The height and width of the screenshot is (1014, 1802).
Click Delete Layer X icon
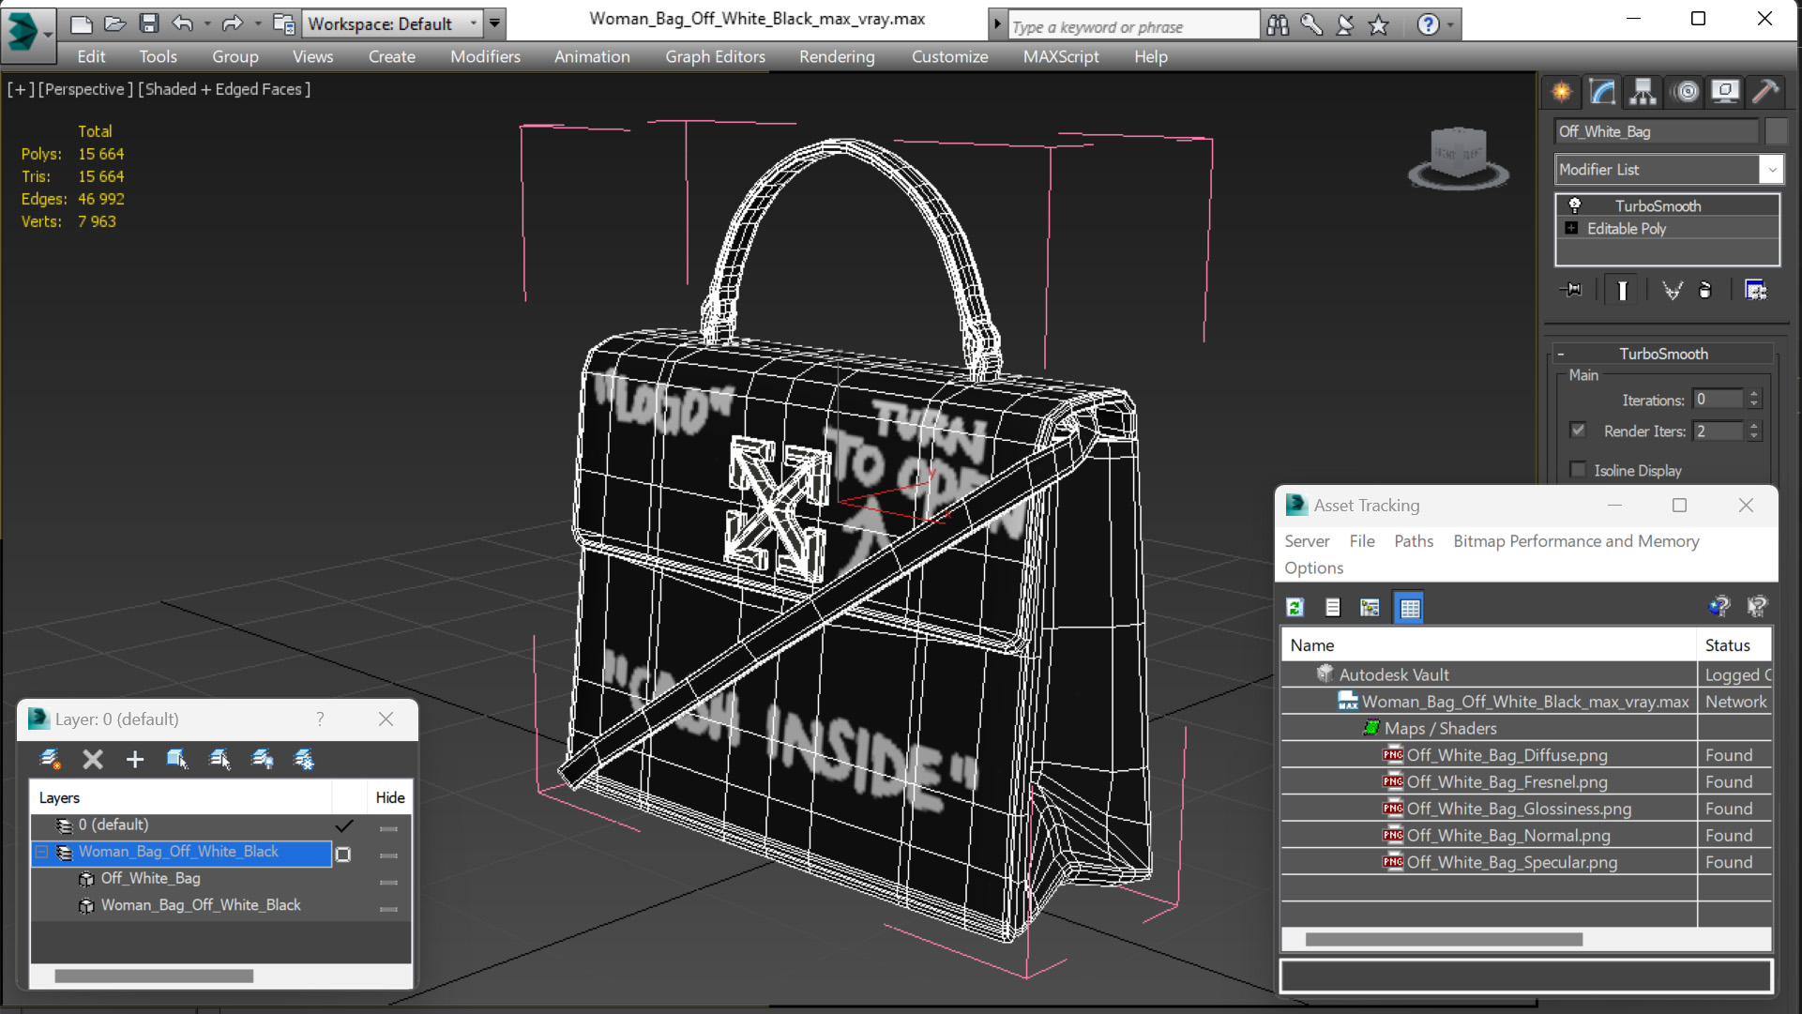point(92,759)
